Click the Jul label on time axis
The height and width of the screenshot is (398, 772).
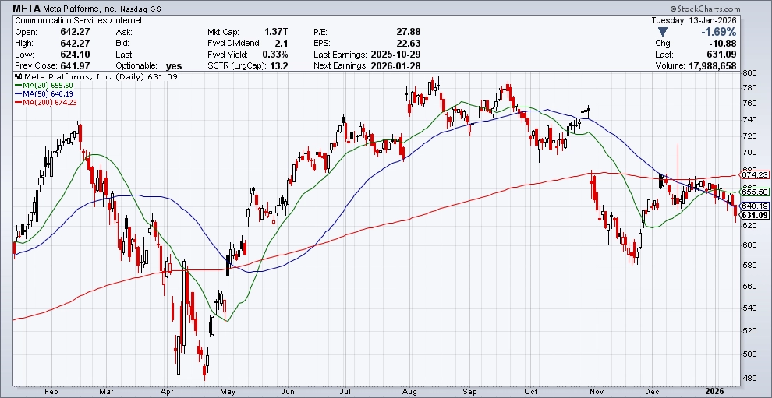click(346, 392)
